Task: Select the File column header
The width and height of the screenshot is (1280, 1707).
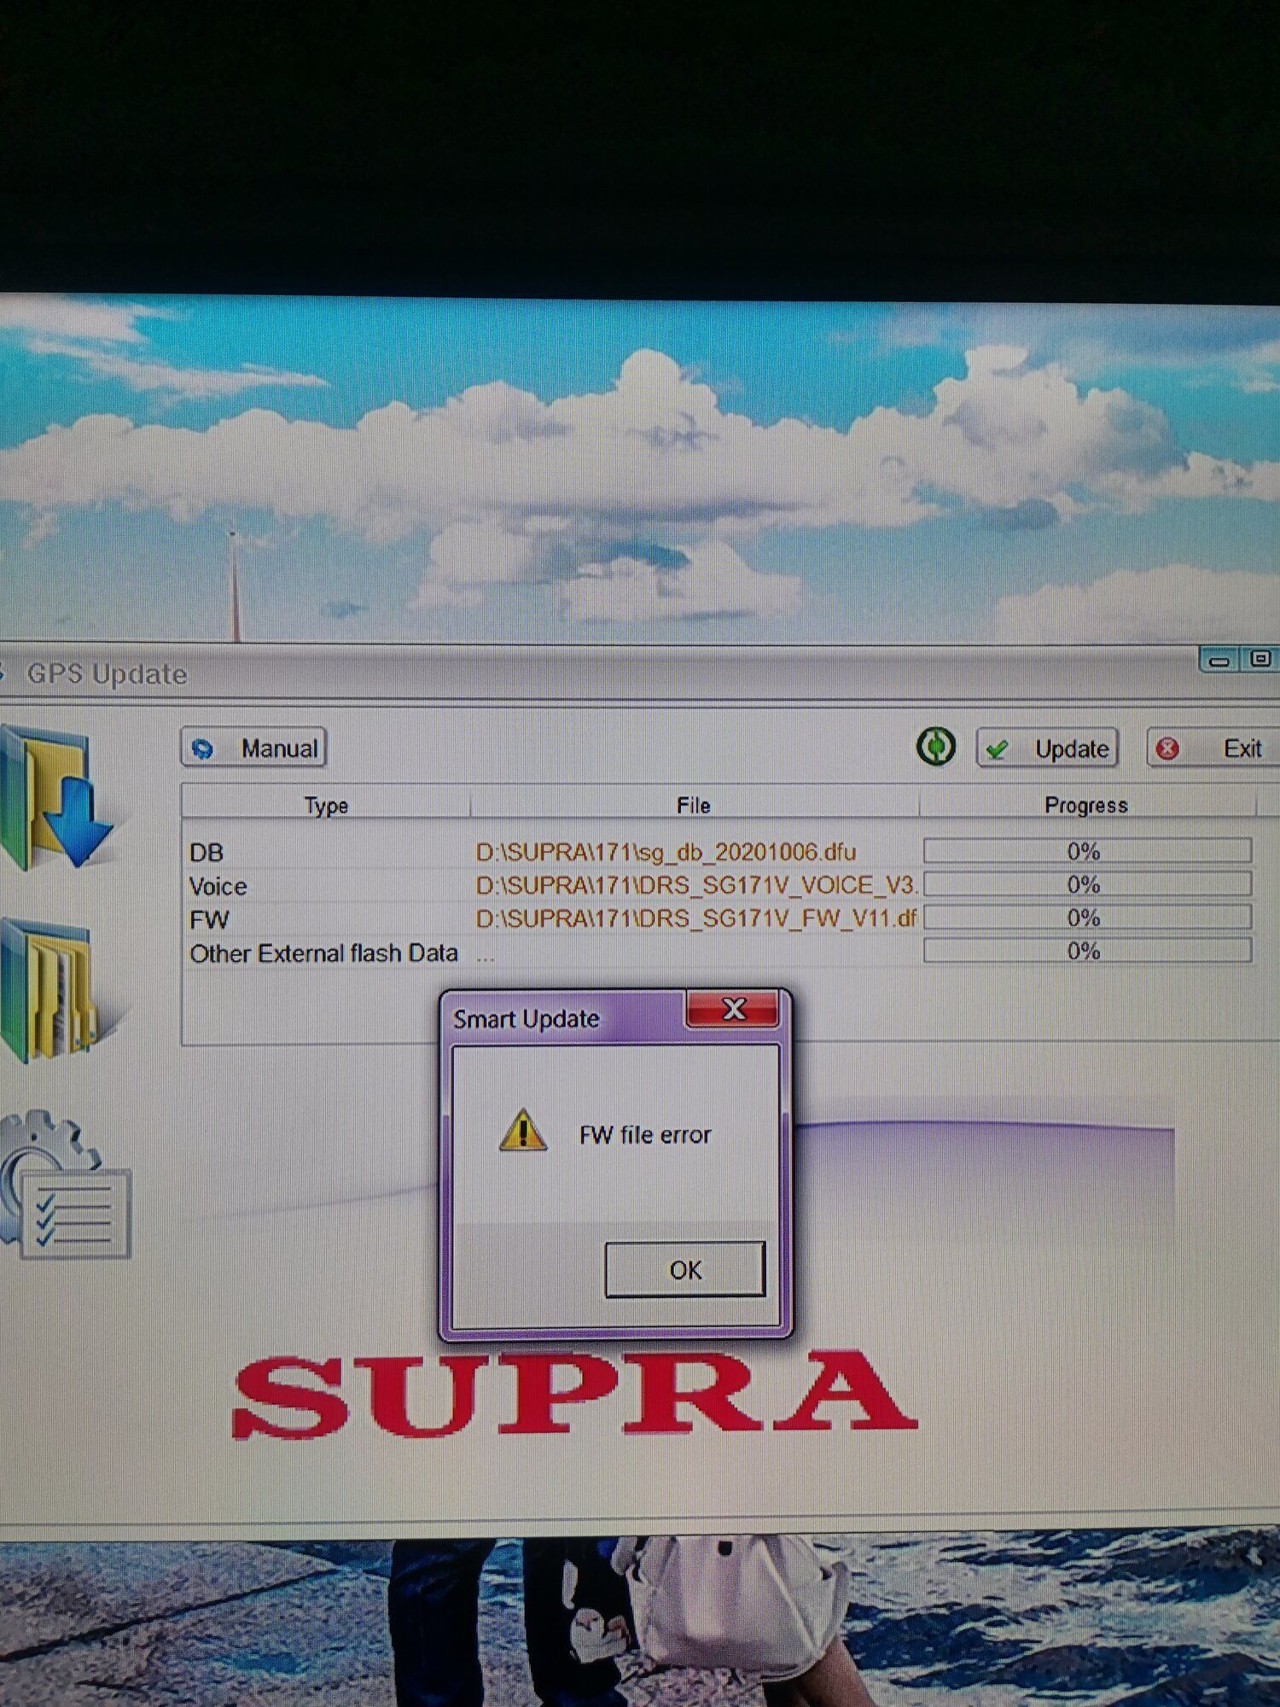Action: (x=693, y=805)
